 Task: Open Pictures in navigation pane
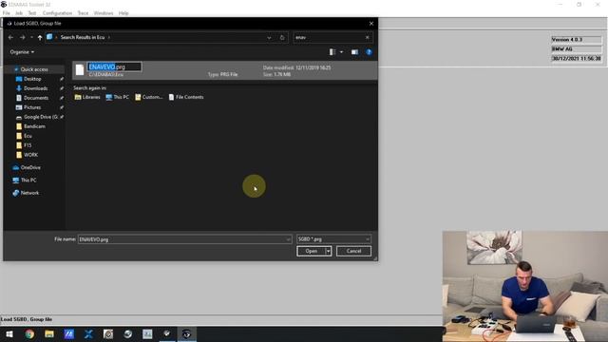32,107
